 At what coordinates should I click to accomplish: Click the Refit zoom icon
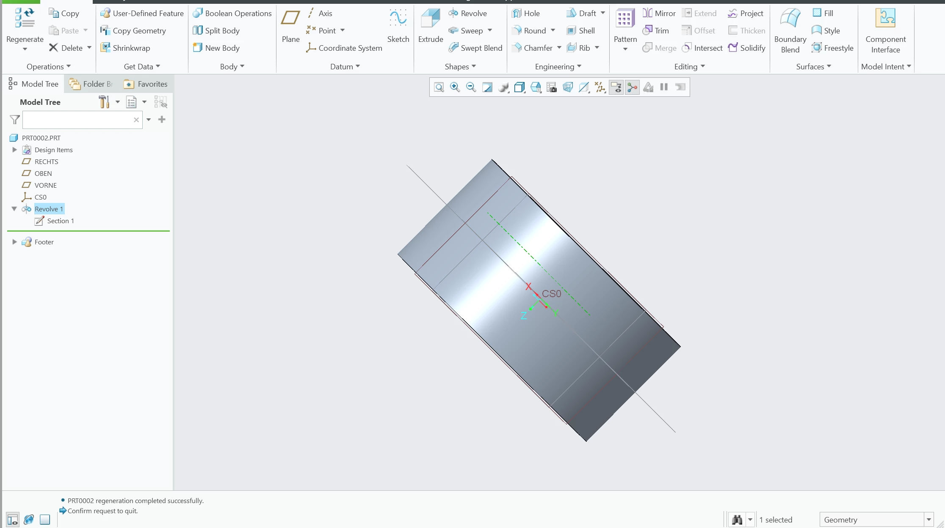point(439,87)
